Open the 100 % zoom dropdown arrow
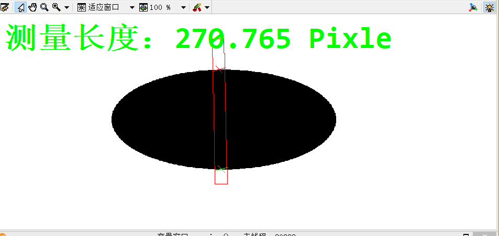The width and height of the screenshot is (499, 236). [184, 8]
